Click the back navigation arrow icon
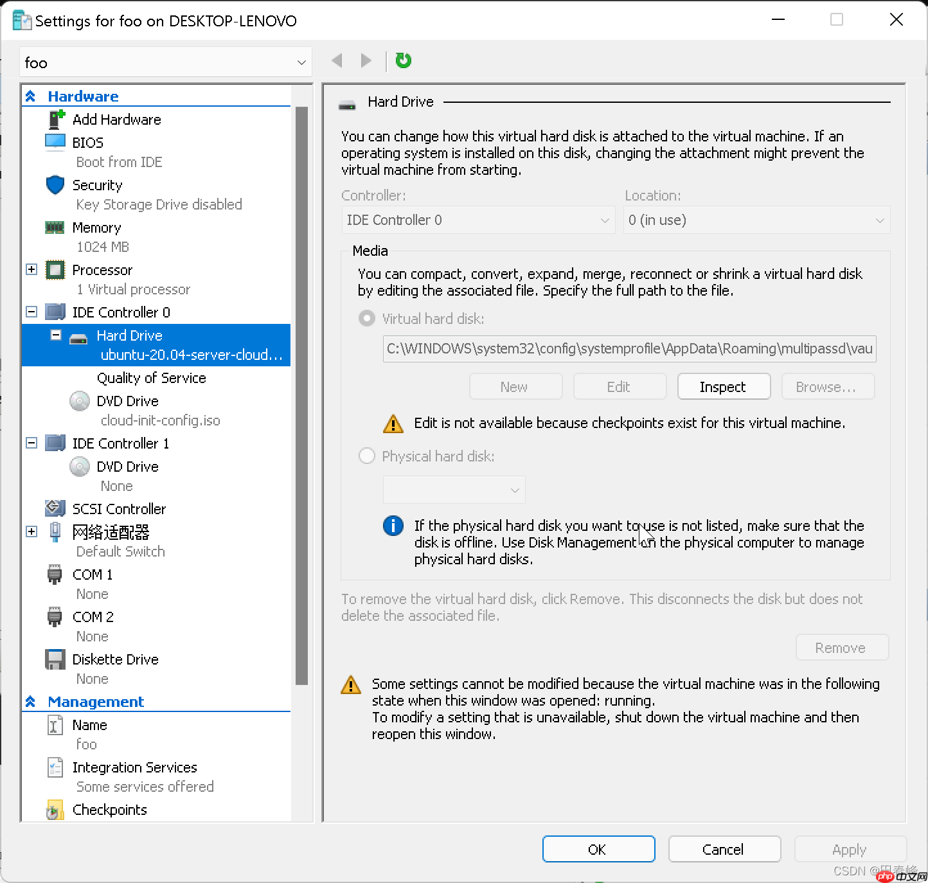Viewport: 928px width, 883px height. pyautogui.click(x=337, y=60)
